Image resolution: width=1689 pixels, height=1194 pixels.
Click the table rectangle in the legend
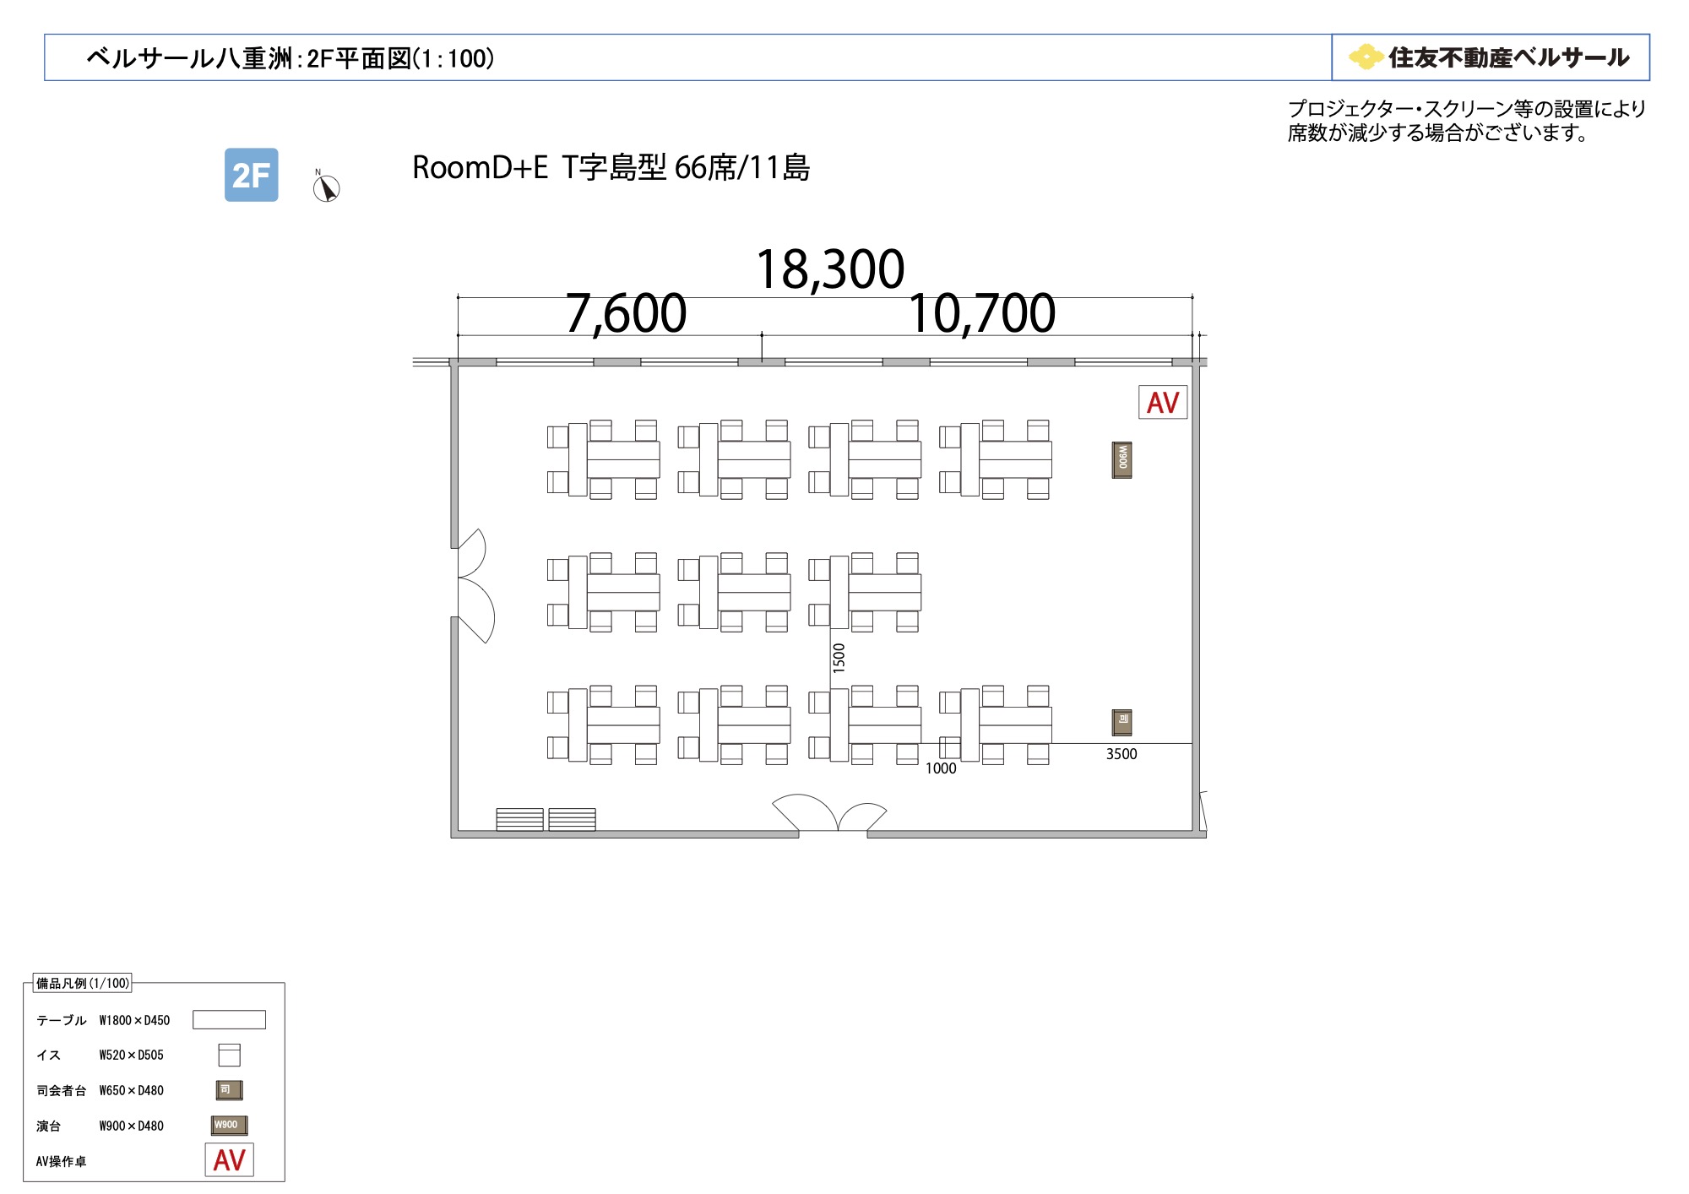[x=229, y=1019]
